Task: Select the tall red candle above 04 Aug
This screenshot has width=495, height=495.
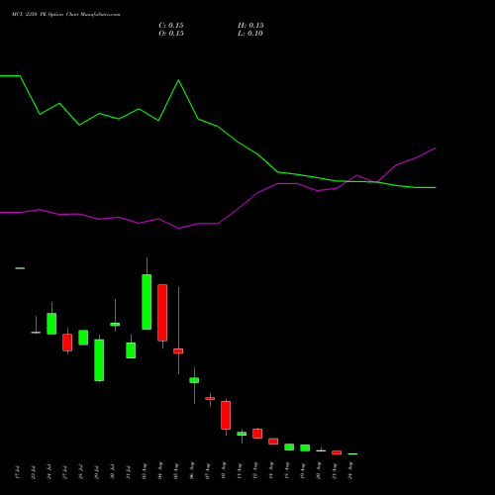Action: (162, 313)
